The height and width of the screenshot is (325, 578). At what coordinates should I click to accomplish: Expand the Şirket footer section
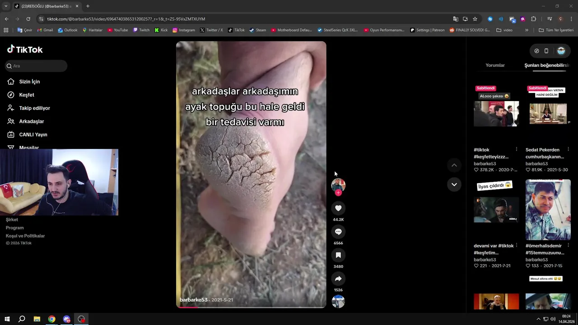click(x=12, y=220)
